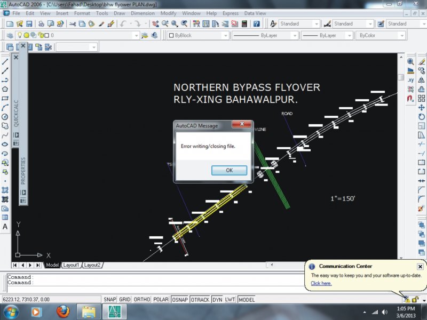
Task: Toggle SNAP mode in status bar
Action: click(110, 300)
